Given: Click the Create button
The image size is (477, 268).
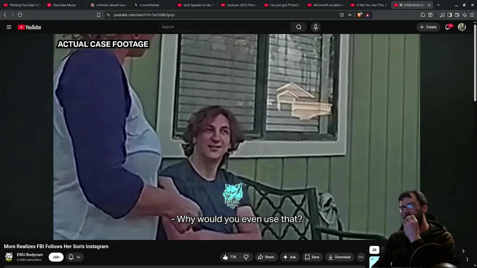Looking at the screenshot, I should click(x=428, y=27).
